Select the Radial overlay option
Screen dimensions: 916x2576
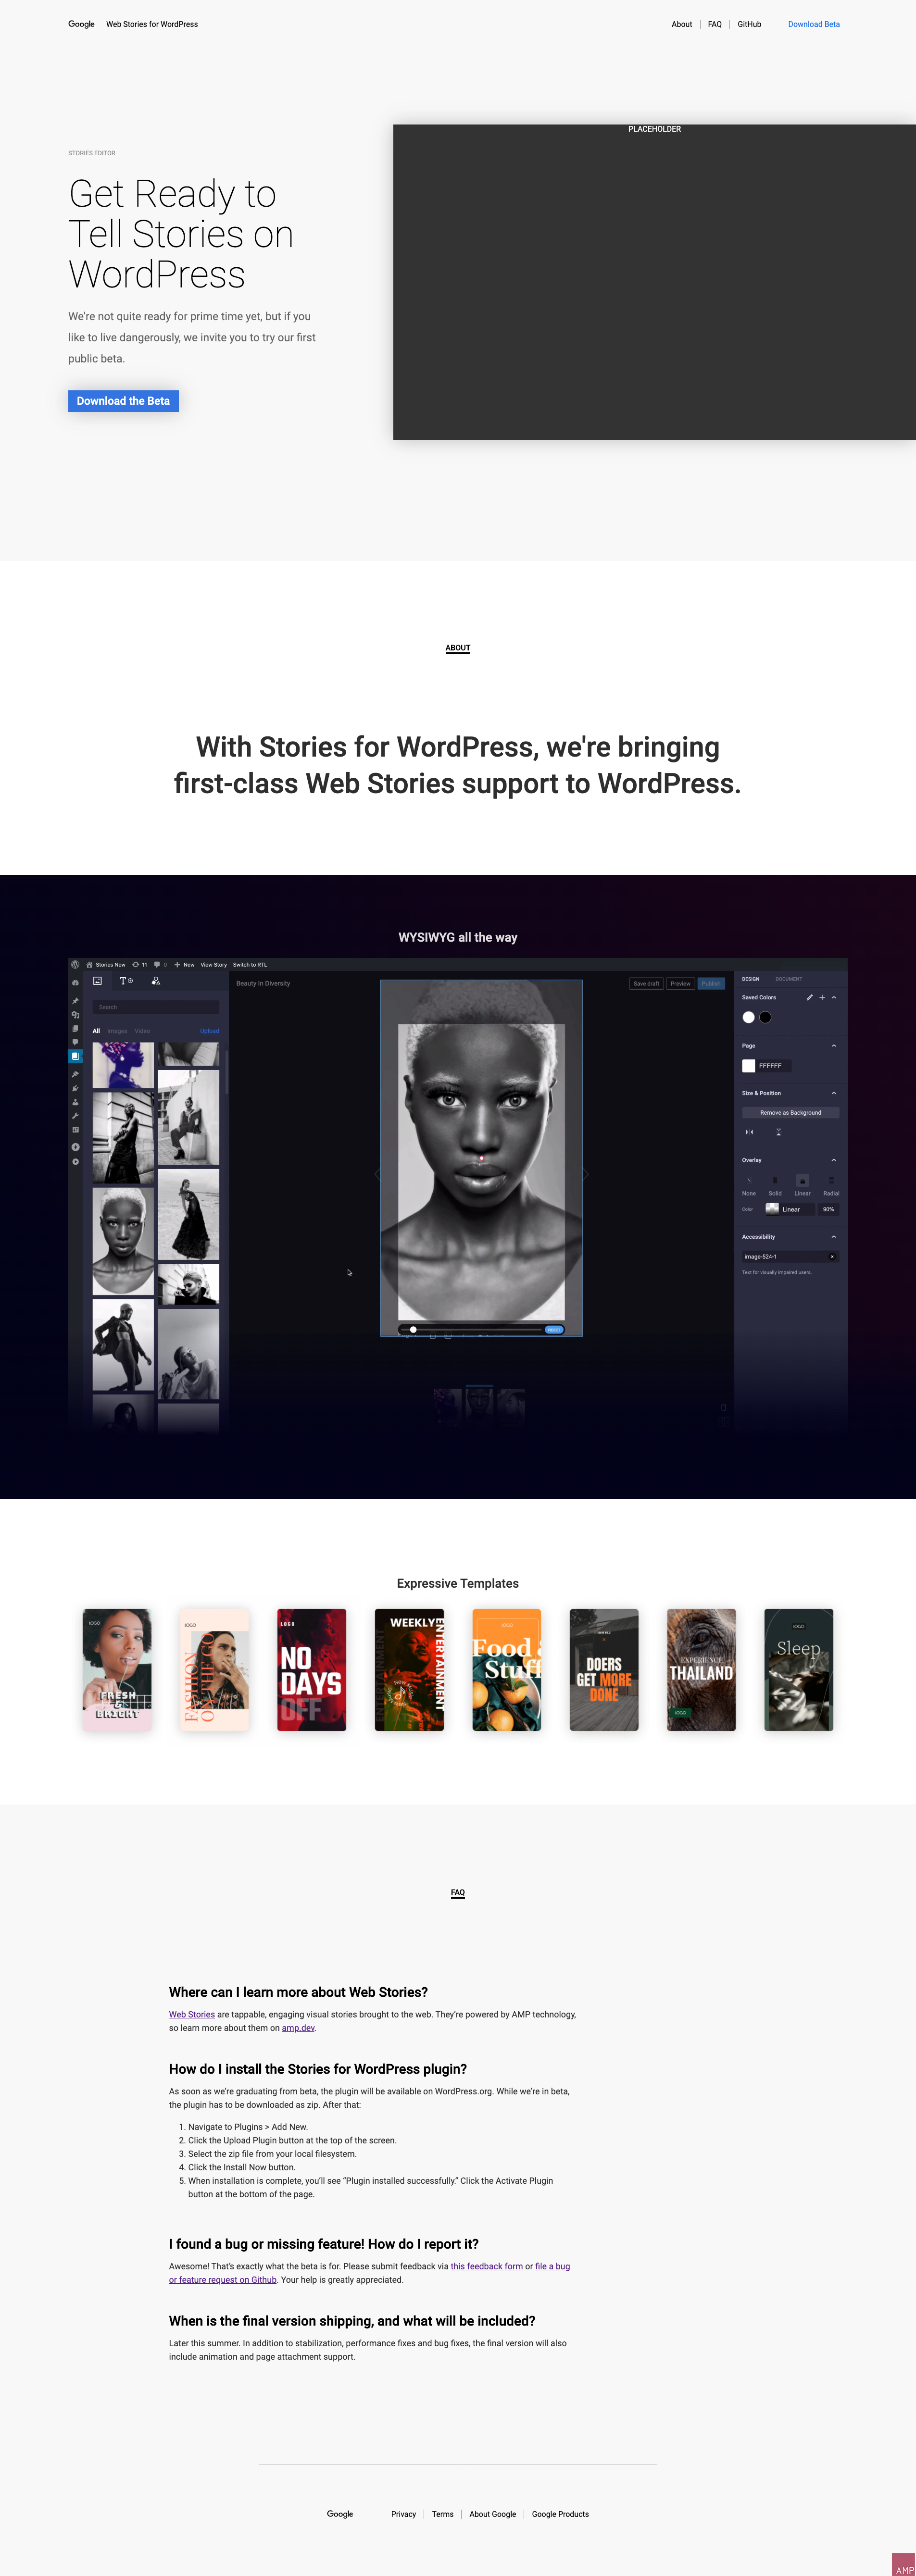point(831,1186)
